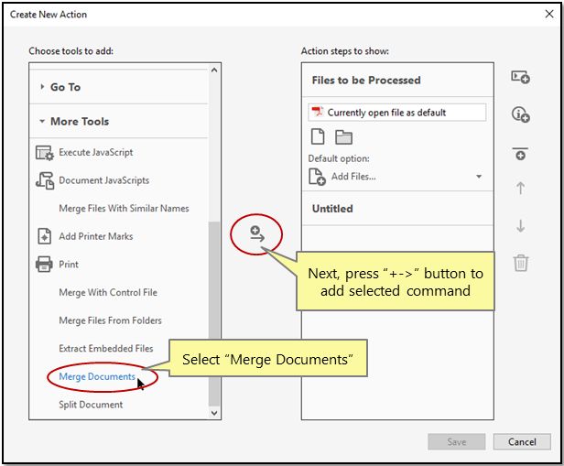Click the Add Printer Marks icon
The image size is (564, 466).
pyautogui.click(x=44, y=236)
